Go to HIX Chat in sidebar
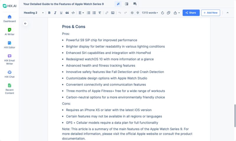Screen dimensions: 236x141 point(9,74)
